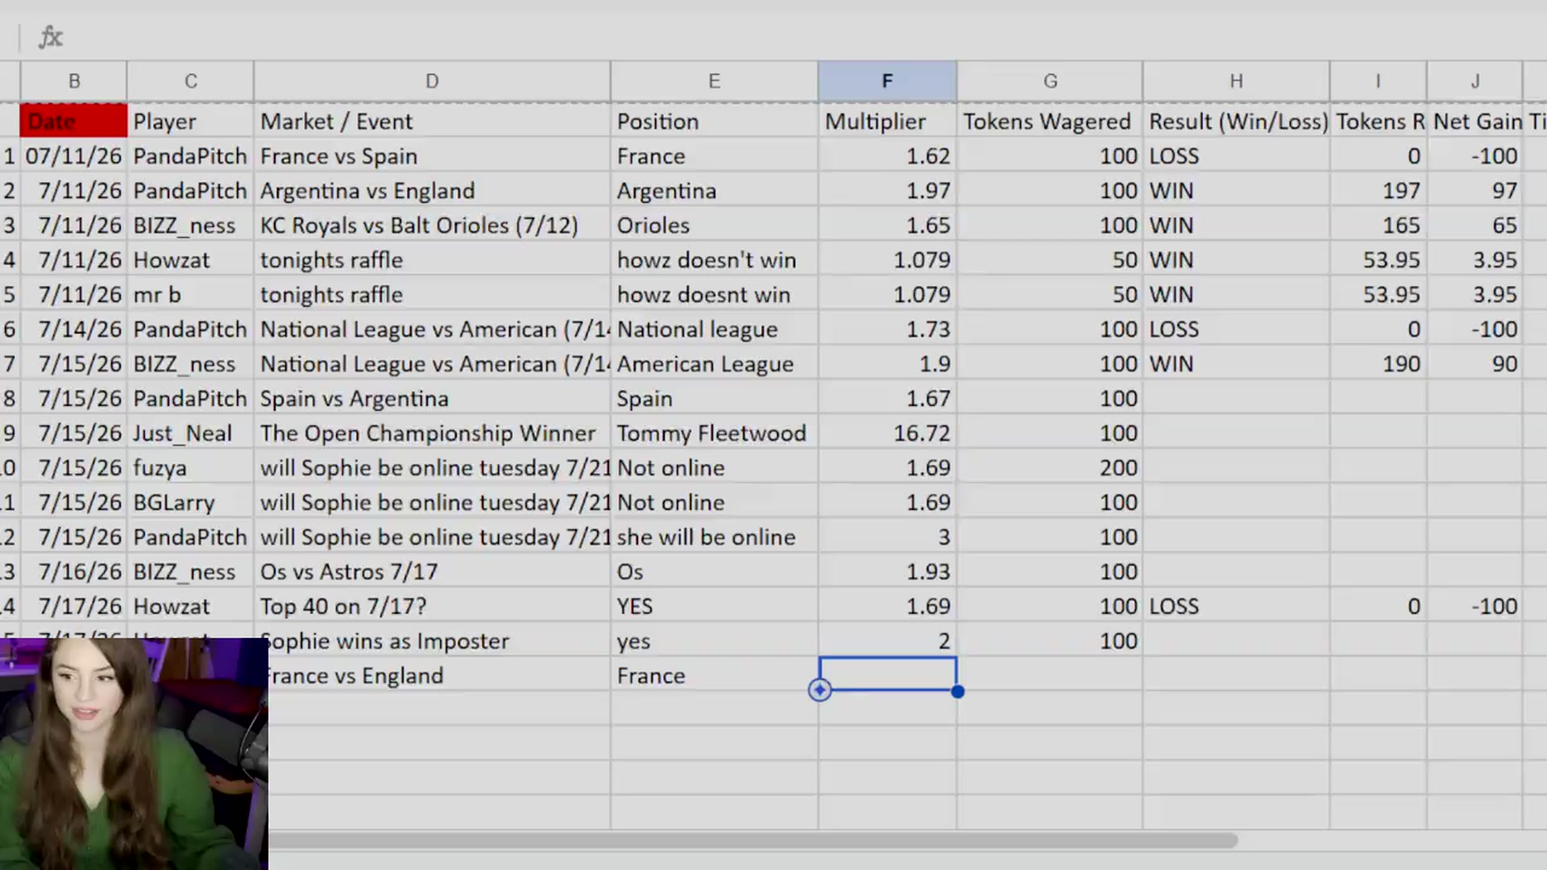The width and height of the screenshot is (1547, 870).
Task: Click the red Date header cell
Action: pyautogui.click(x=73, y=121)
